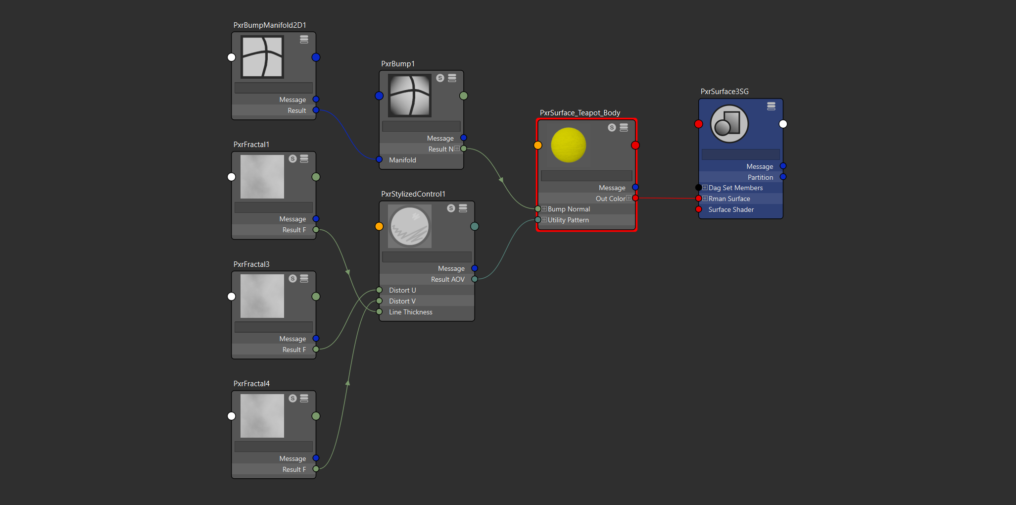
Task: Click the Out Color output port
Action: click(x=635, y=198)
